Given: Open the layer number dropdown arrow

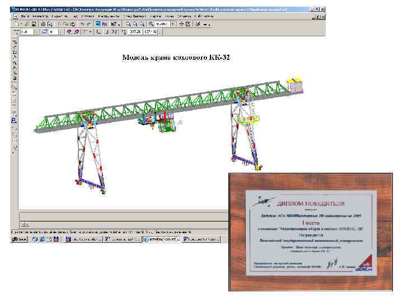Looking at the screenshot, I should [x=60, y=32].
